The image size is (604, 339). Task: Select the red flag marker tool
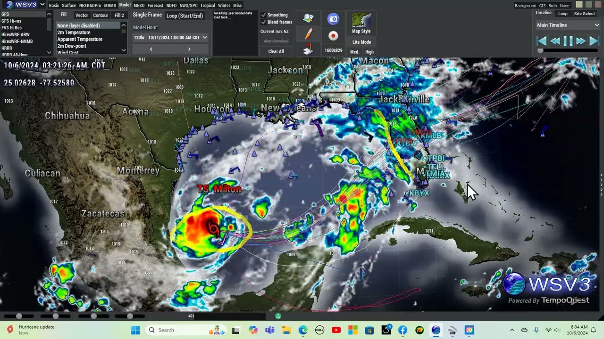(309, 48)
